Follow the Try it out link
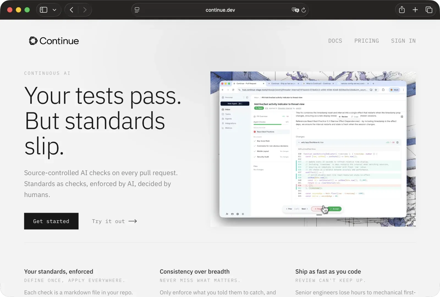The height and width of the screenshot is (297, 440). [114, 221]
